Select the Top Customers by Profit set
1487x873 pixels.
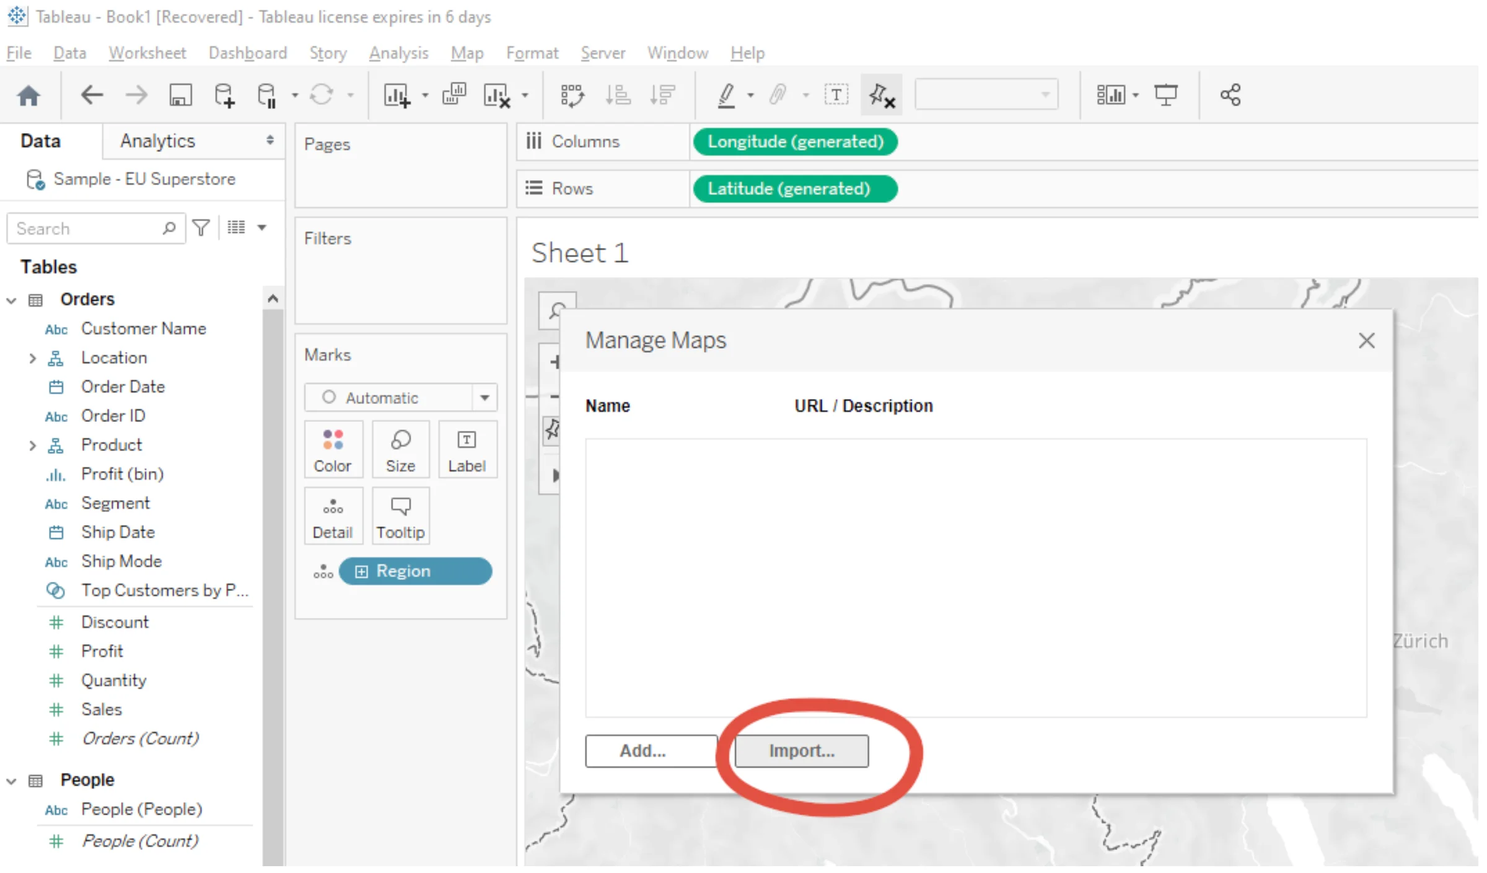pos(165,590)
